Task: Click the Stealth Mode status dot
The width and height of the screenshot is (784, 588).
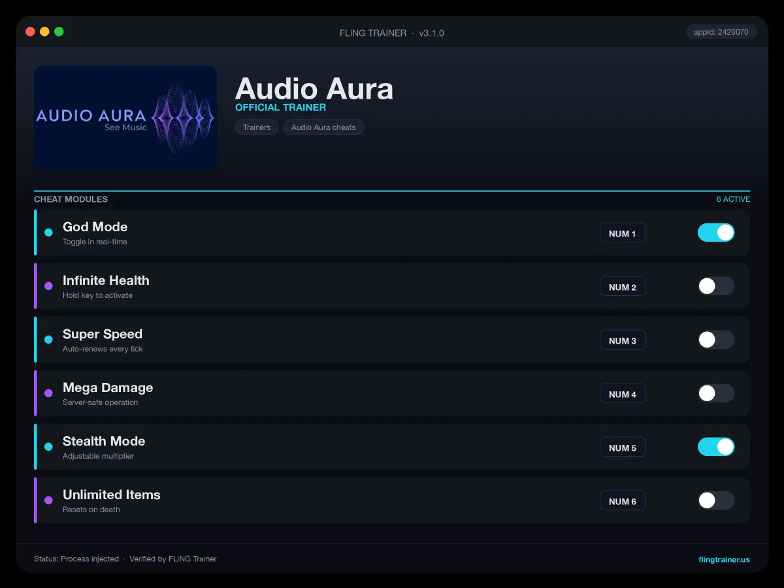Action: tap(48, 447)
